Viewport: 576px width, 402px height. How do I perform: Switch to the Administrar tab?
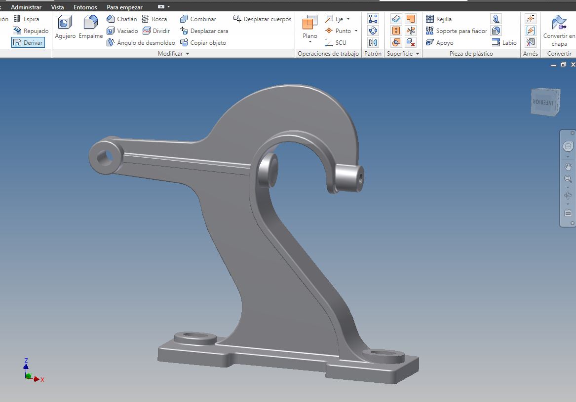26,7
